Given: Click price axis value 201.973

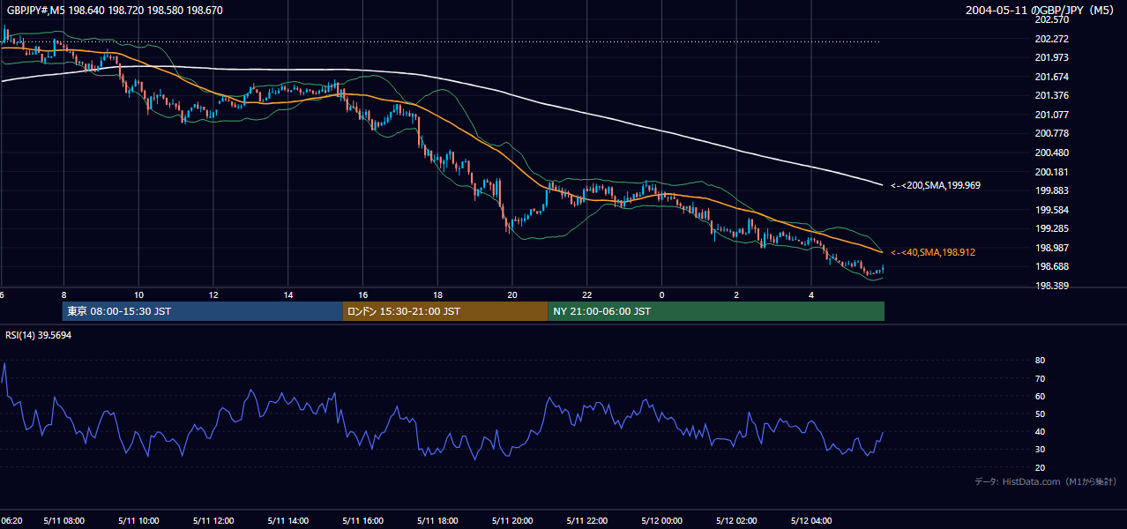Looking at the screenshot, I should 1051,58.
